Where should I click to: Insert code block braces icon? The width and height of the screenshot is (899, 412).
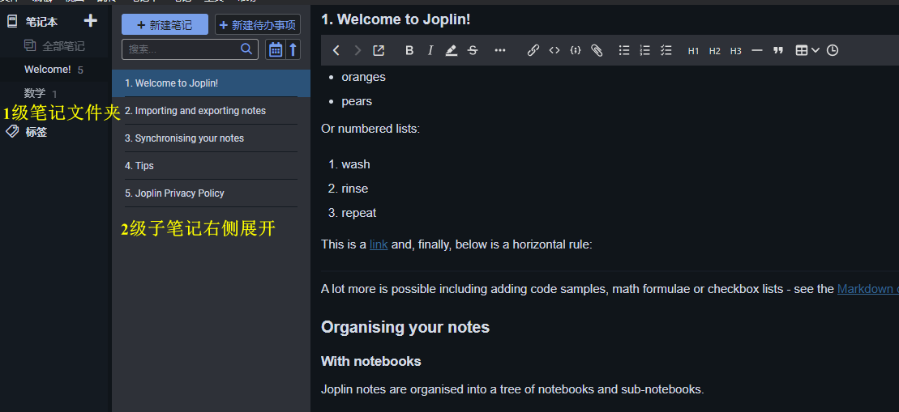coord(576,50)
